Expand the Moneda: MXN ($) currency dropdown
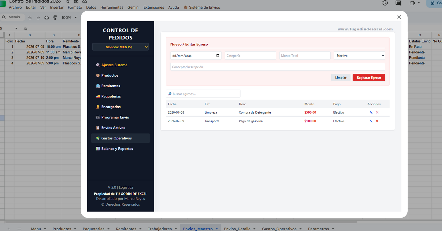This screenshot has height=231, width=442. point(121,47)
